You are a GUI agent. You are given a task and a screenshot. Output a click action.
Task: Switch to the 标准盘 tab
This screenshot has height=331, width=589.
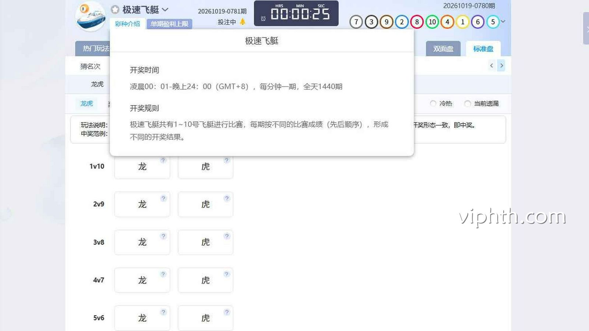pos(483,49)
